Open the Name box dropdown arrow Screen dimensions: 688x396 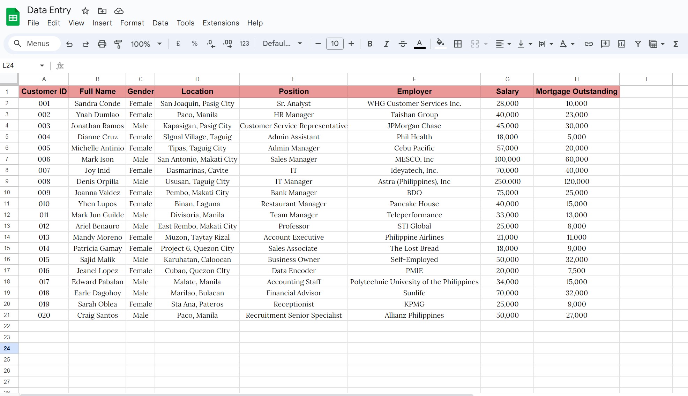(x=42, y=65)
